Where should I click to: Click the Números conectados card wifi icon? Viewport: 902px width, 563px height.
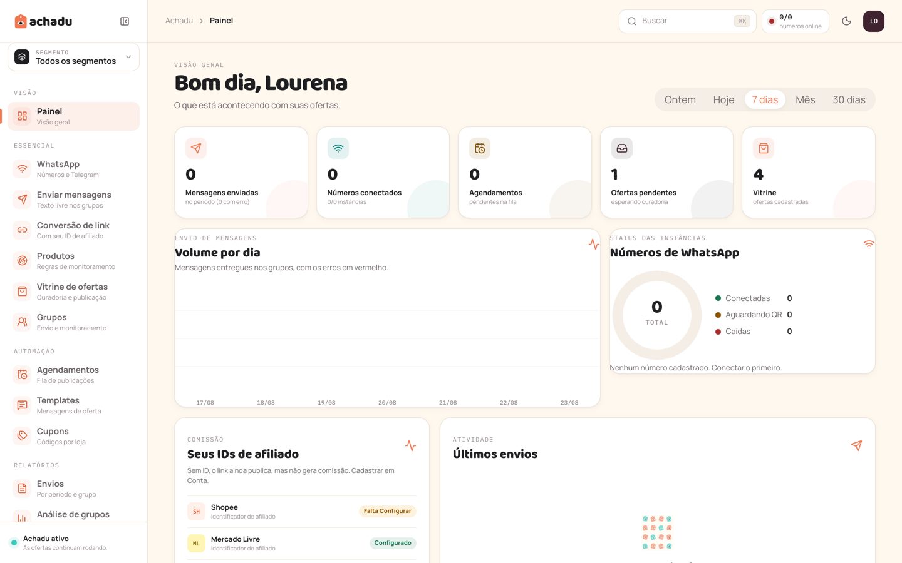pos(338,148)
